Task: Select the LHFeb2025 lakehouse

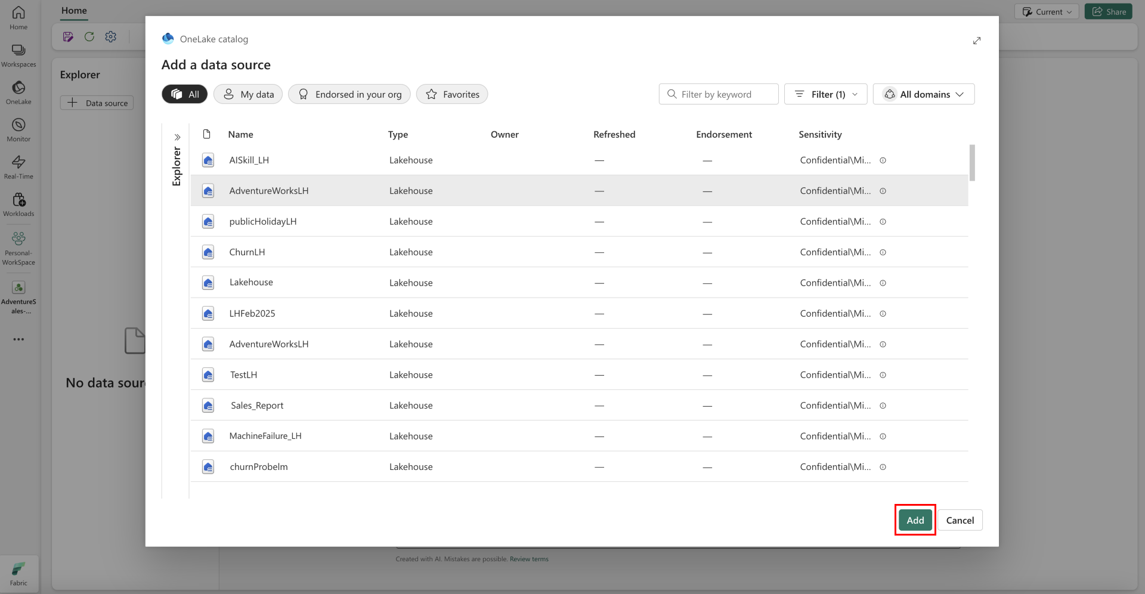Action: (579, 314)
